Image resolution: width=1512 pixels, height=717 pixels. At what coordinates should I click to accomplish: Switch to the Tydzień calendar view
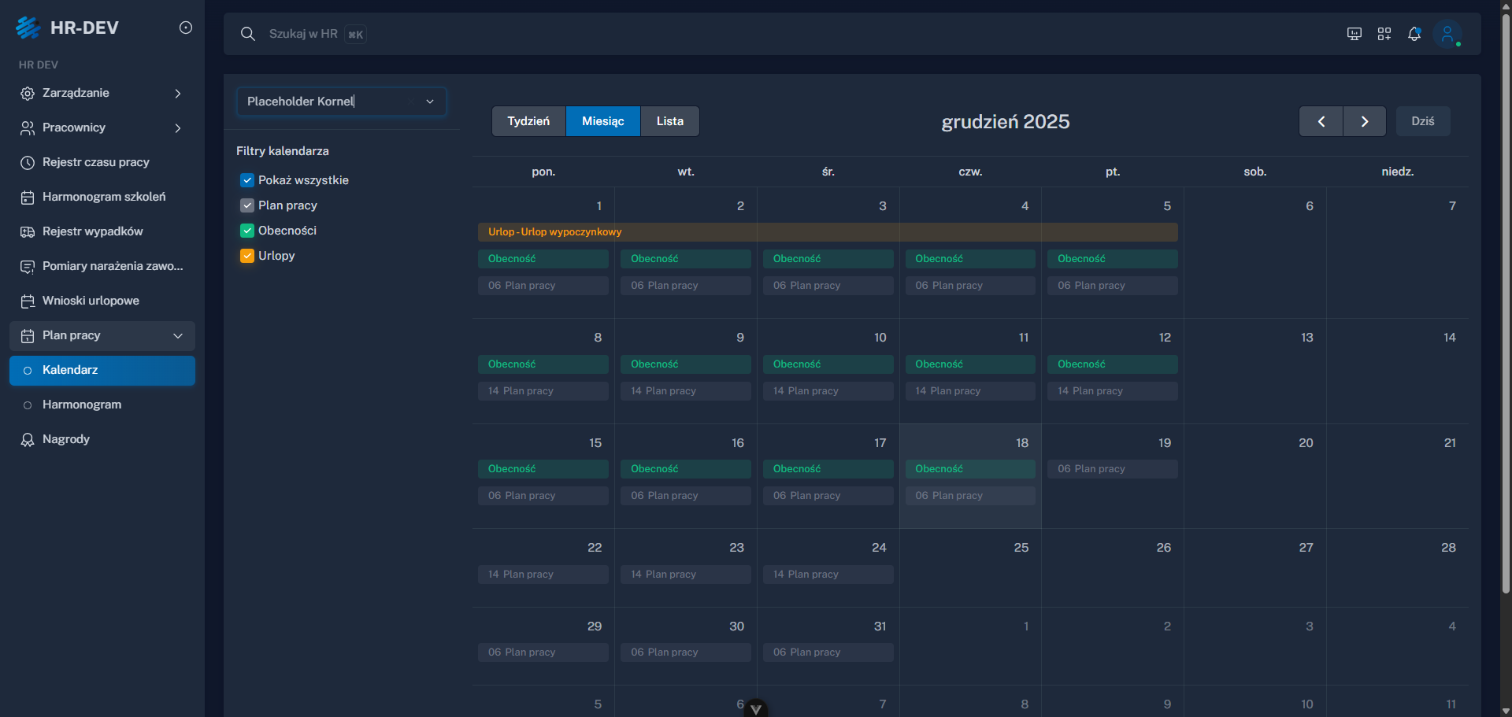pyautogui.click(x=528, y=121)
